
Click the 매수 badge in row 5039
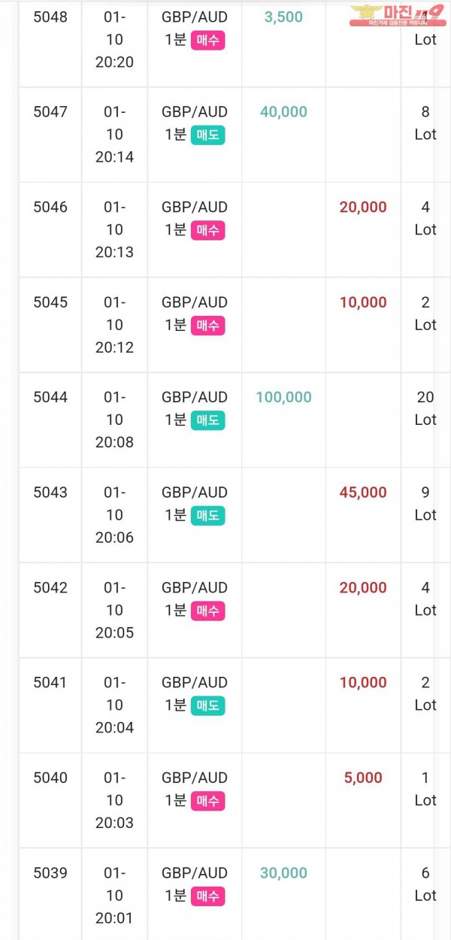tap(207, 896)
